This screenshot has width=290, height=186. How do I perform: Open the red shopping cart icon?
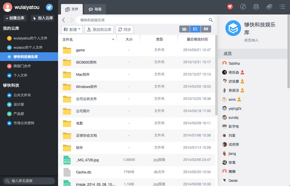[230, 6]
